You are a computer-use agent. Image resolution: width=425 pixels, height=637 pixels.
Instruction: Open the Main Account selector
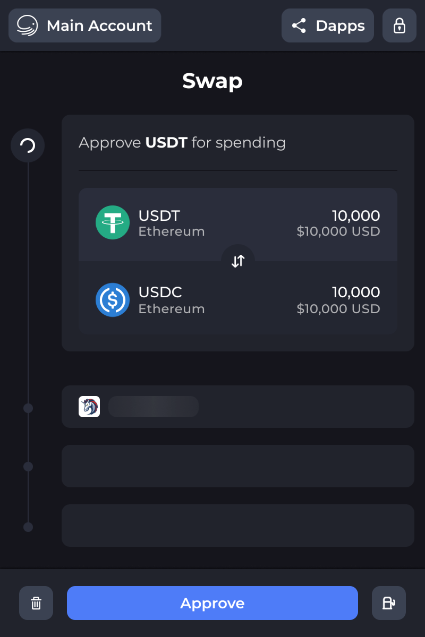click(x=84, y=25)
